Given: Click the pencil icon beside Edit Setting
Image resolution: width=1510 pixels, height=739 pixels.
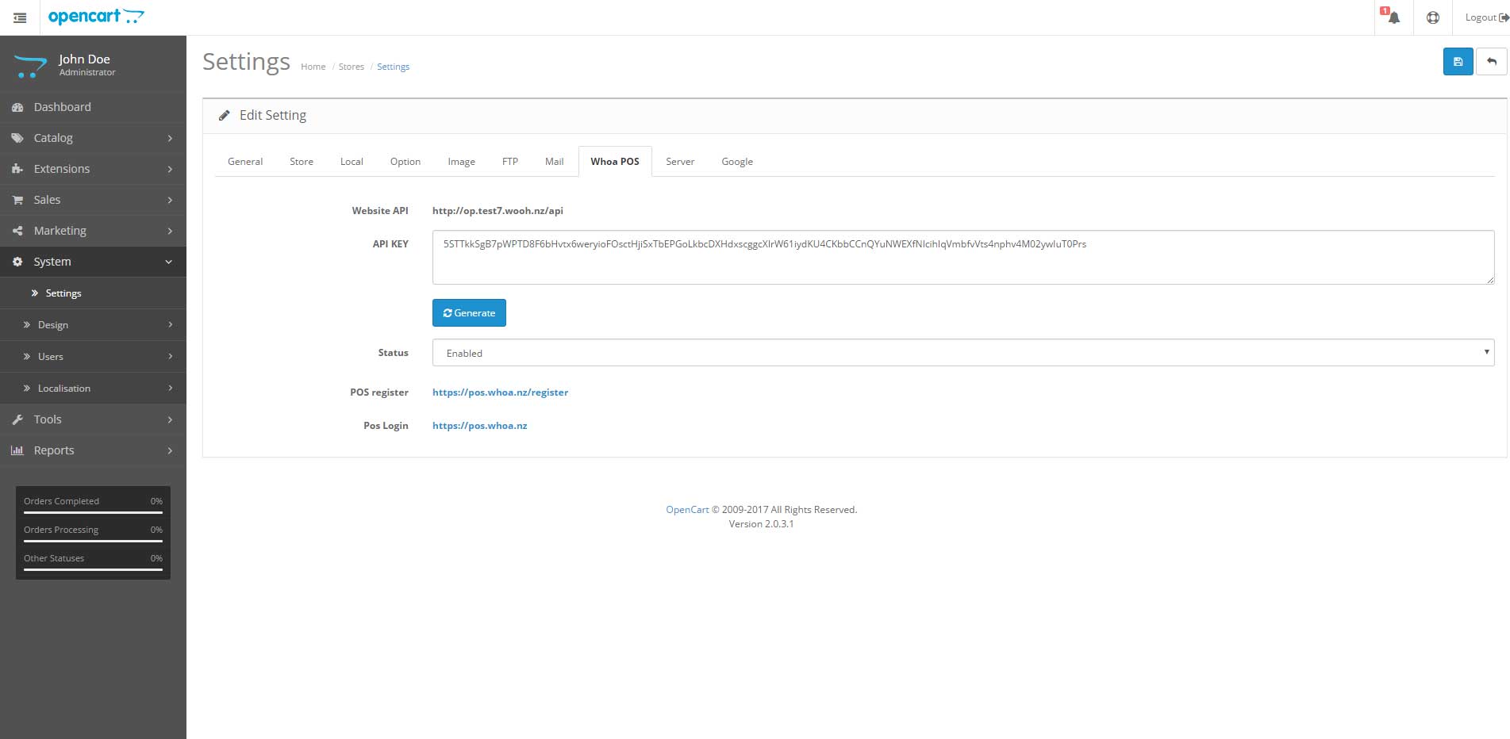Looking at the screenshot, I should point(225,115).
